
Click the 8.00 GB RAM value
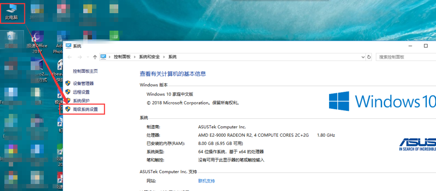point(220,144)
